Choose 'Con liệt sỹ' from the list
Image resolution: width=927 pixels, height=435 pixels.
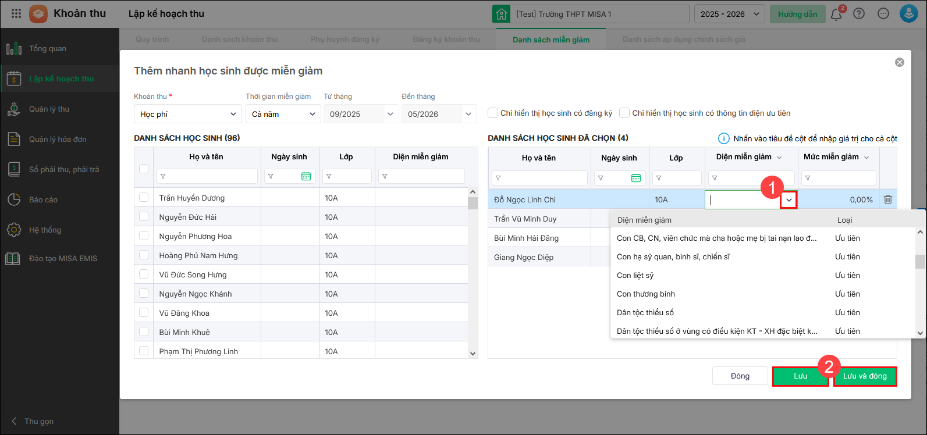coord(635,275)
